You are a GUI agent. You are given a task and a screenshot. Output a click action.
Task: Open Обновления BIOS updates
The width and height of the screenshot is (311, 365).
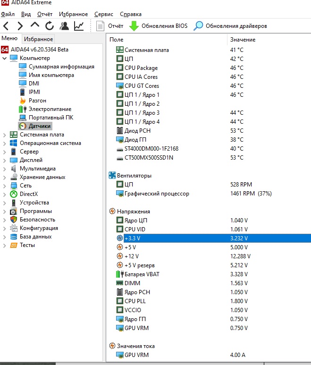(x=159, y=26)
